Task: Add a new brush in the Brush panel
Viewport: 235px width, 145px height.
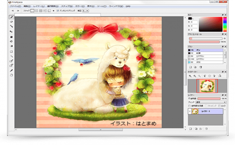Action: pyautogui.click(x=190, y=67)
